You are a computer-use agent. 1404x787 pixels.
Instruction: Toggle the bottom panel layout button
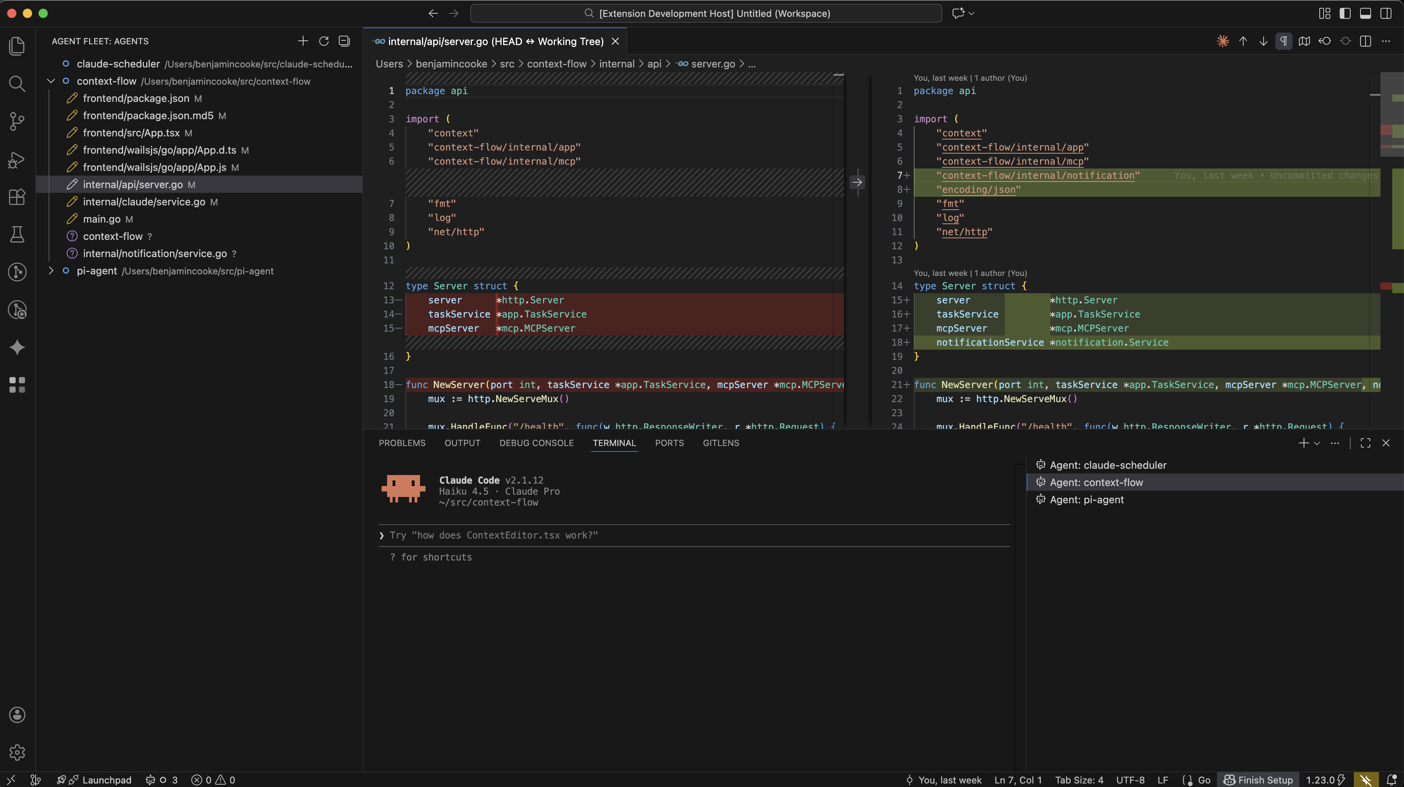(1365, 14)
